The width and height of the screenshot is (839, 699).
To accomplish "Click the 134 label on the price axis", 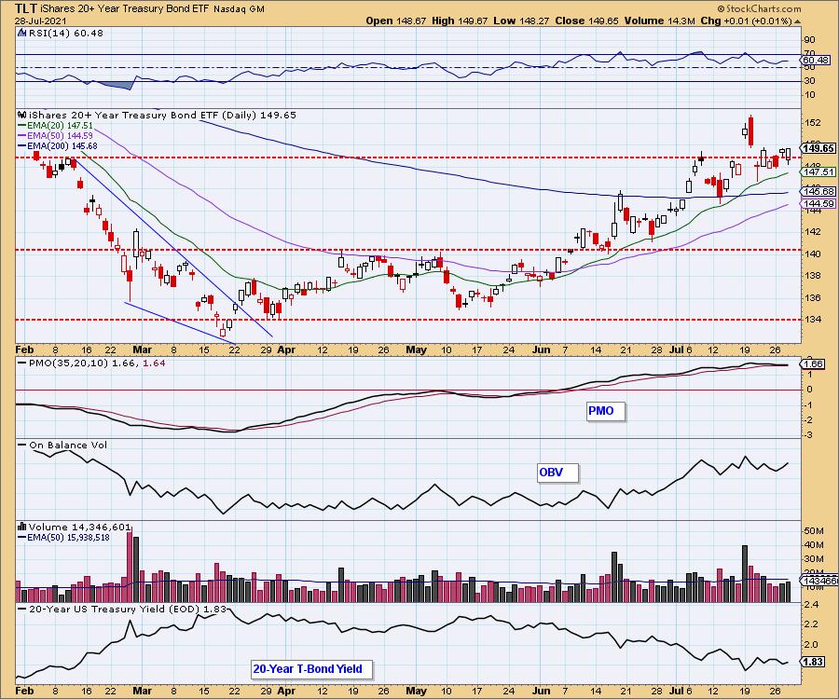I will [813, 320].
